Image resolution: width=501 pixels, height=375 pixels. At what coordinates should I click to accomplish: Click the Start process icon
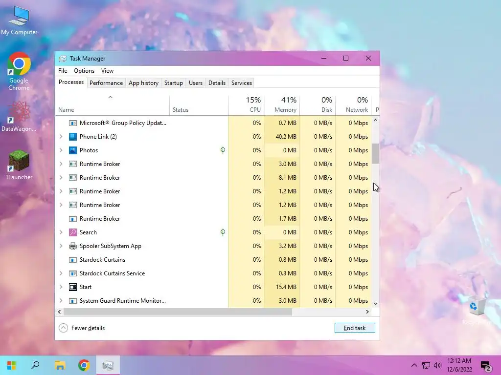73,287
